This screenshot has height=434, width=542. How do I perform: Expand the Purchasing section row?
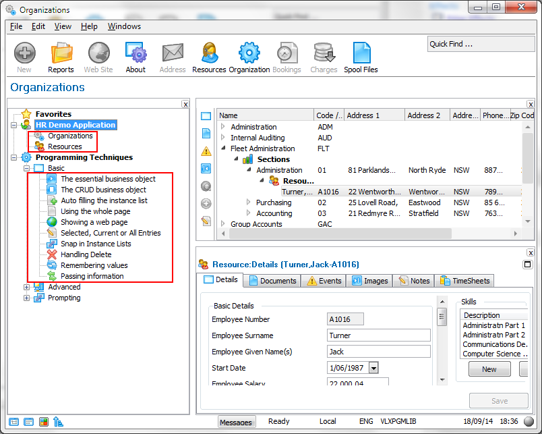point(248,202)
